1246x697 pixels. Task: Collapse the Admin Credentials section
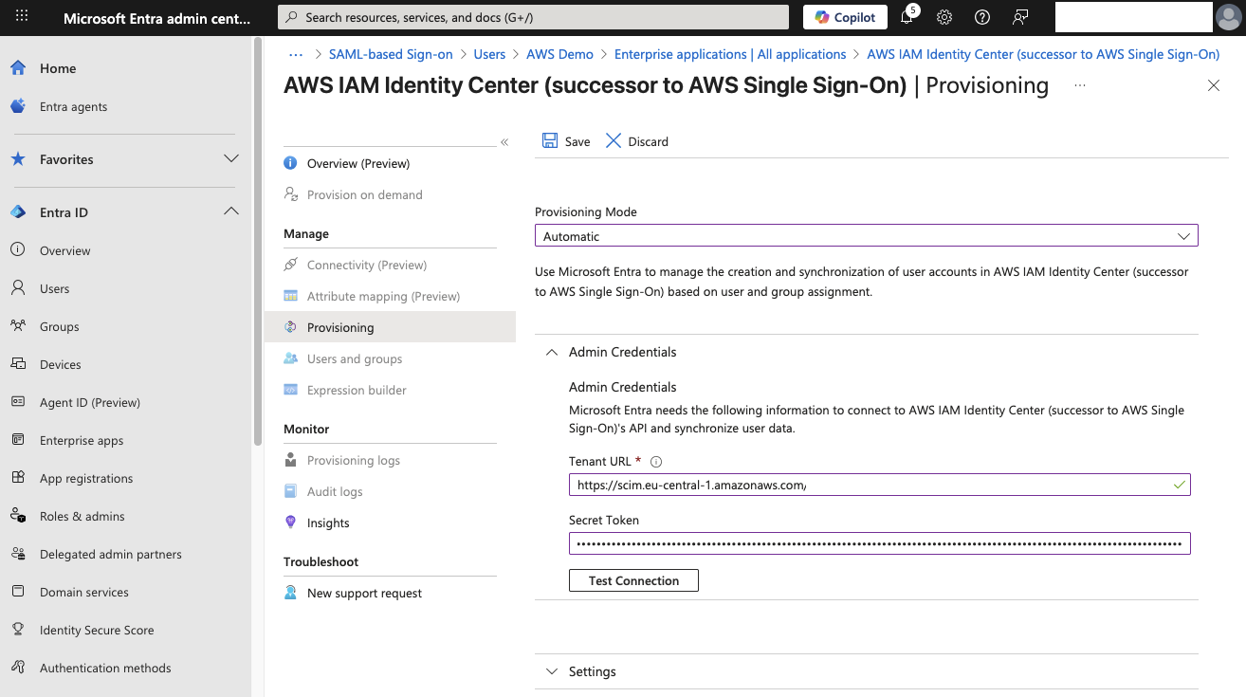[x=552, y=351]
